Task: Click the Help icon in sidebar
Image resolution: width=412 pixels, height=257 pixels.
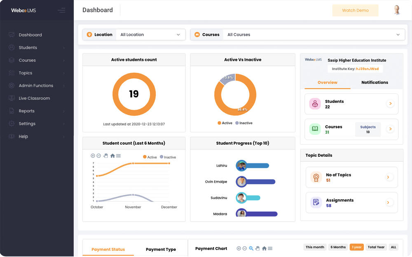Action: point(12,137)
